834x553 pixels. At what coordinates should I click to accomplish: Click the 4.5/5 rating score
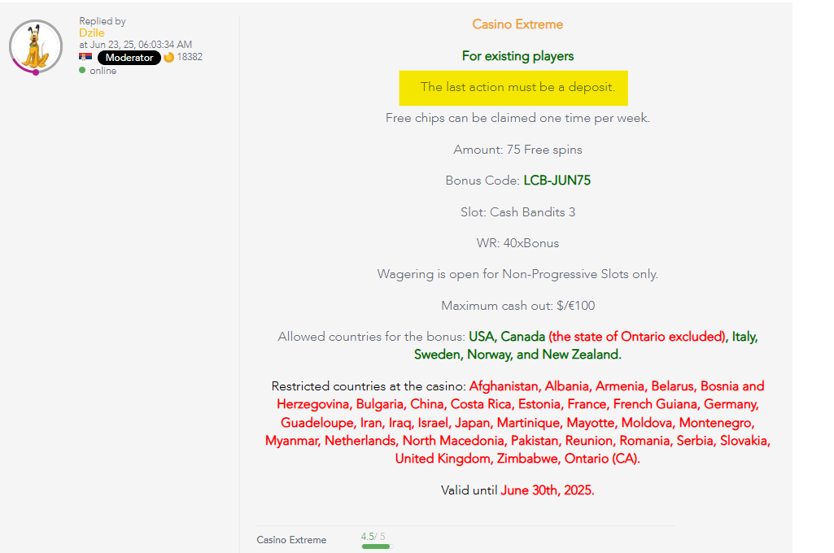373,537
